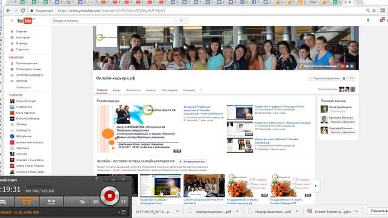This screenshot has height=218, width=388.
Task: Toggle subscription for Светлана Лисиева channel
Action: coord(343,122)
